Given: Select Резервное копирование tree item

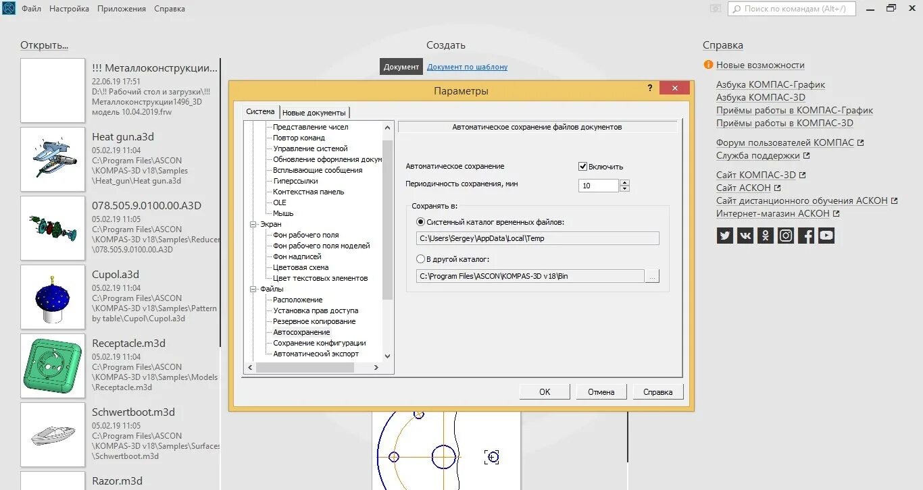Looking at the screenshot, I should [x=314, y=321].
